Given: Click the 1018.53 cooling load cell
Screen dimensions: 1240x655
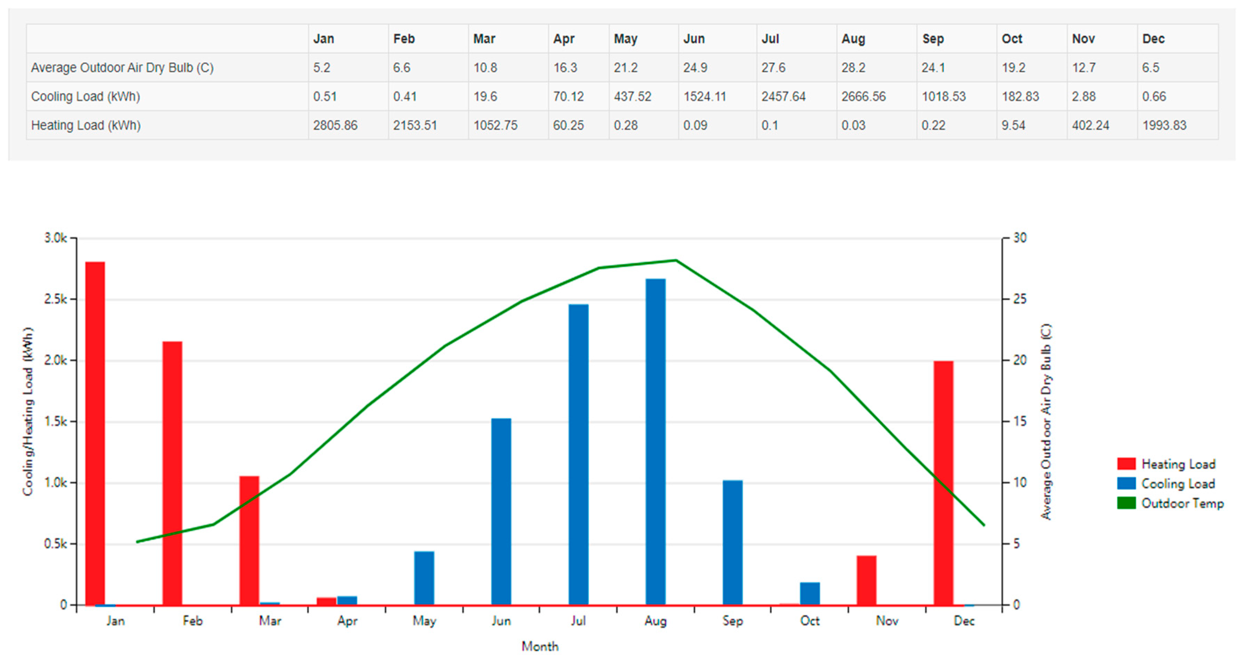Looking at the screenshot, I should tap(943, 96).
